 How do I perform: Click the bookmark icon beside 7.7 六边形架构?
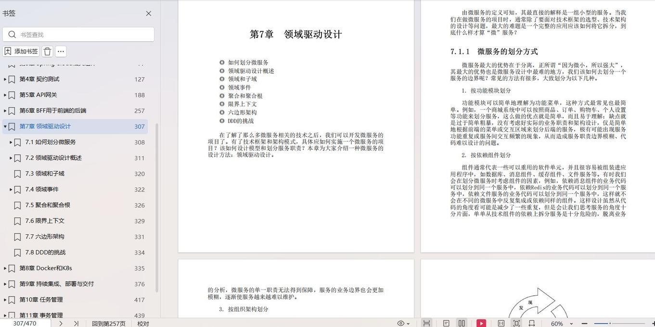coord(17,237)
